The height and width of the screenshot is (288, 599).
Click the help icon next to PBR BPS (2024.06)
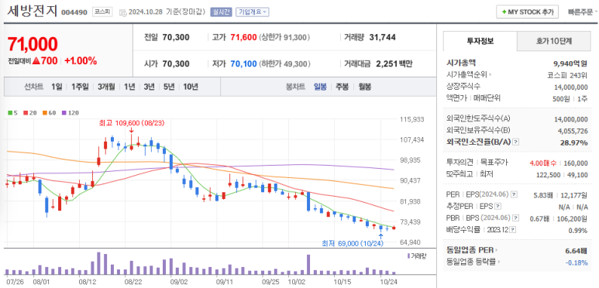click(516, 218)
